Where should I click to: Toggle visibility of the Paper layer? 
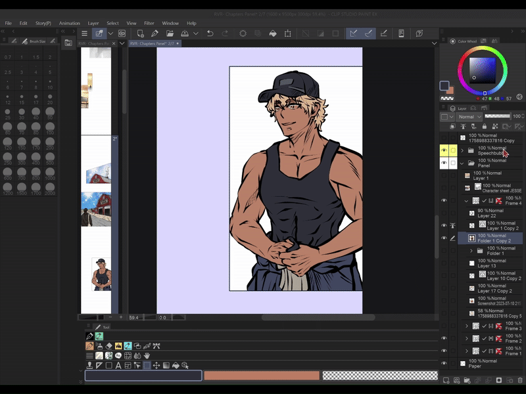tap(444, 363)
